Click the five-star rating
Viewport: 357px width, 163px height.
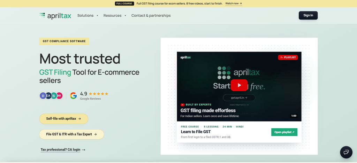point(98,94)
